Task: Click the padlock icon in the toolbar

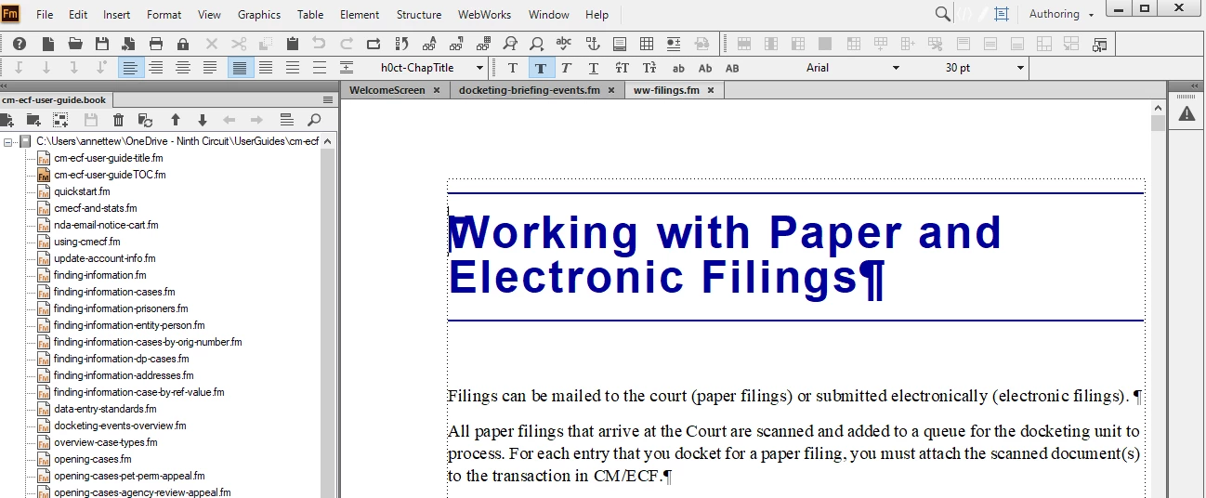Action: (x=183, y=44)
